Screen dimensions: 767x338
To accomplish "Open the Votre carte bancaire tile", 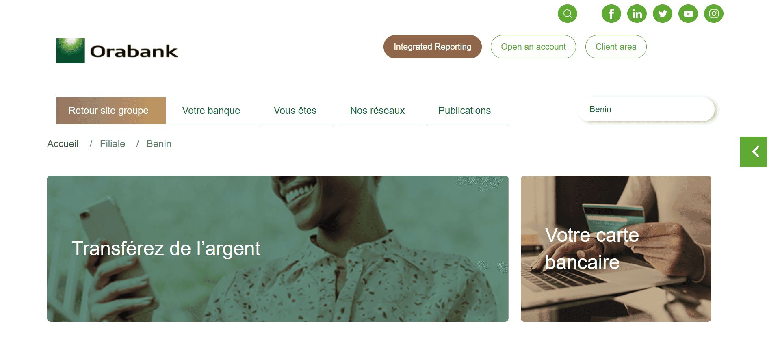I will click(616, 249).
